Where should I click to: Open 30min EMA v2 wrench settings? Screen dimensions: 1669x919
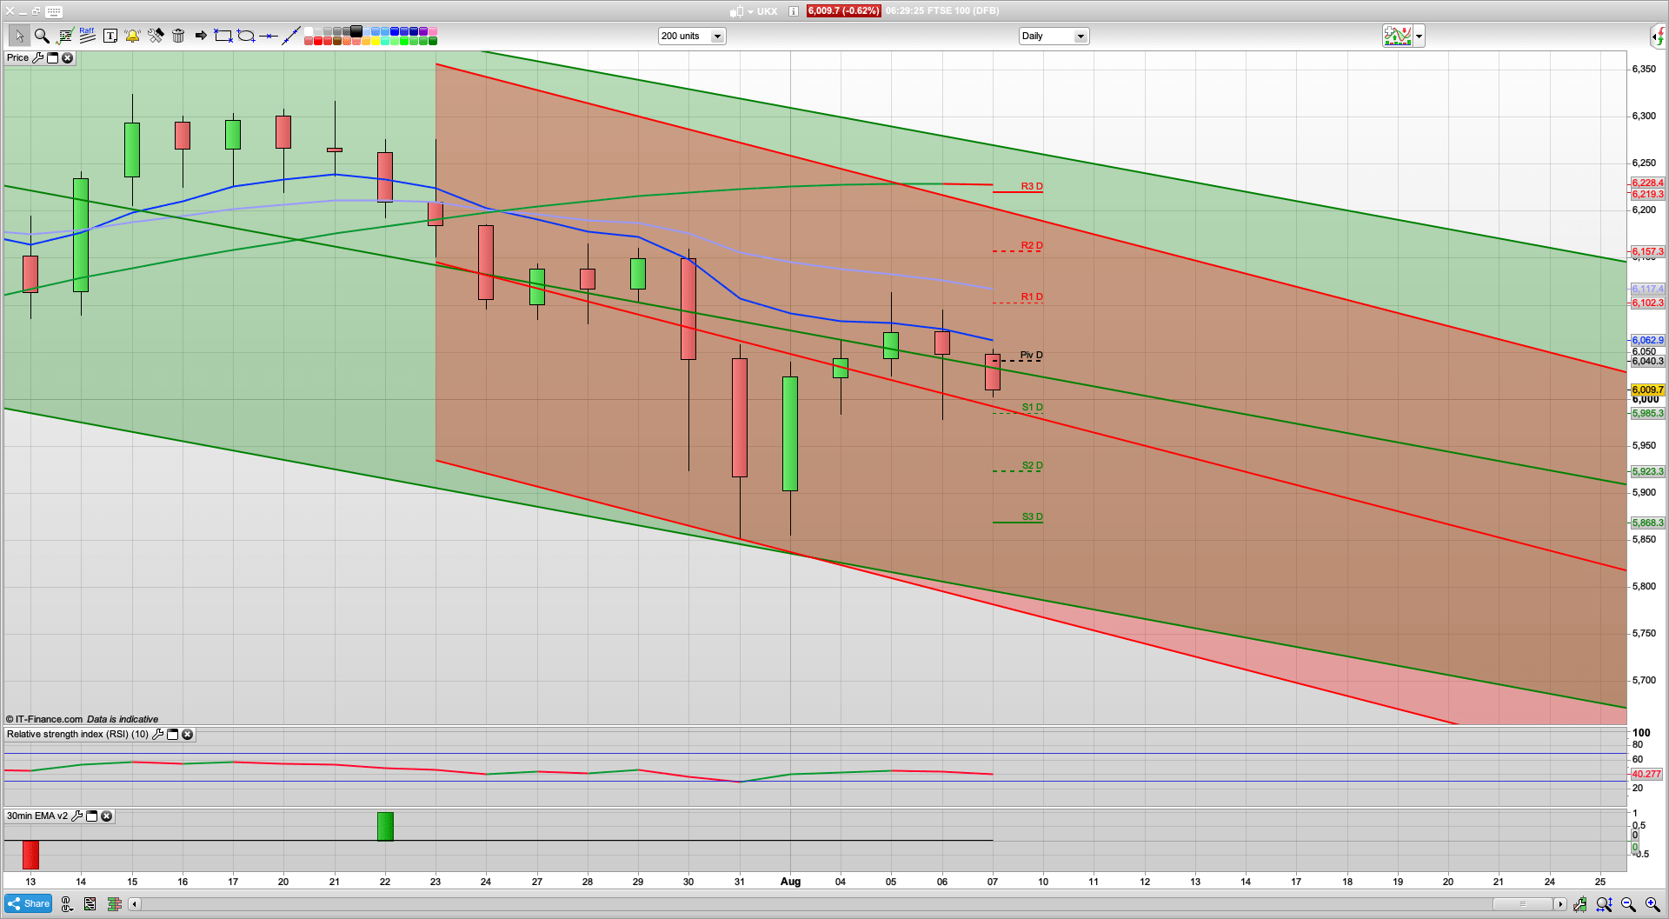[x=76, y=816]
